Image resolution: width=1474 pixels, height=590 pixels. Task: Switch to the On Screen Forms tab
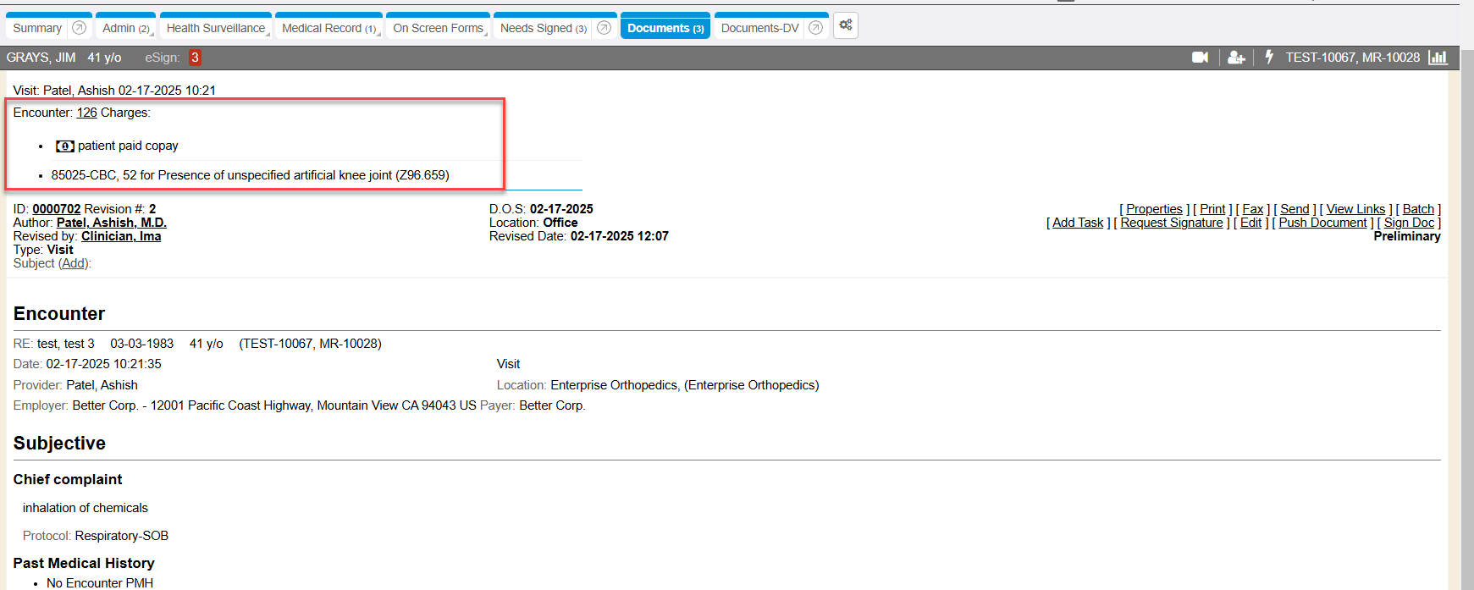438,29
